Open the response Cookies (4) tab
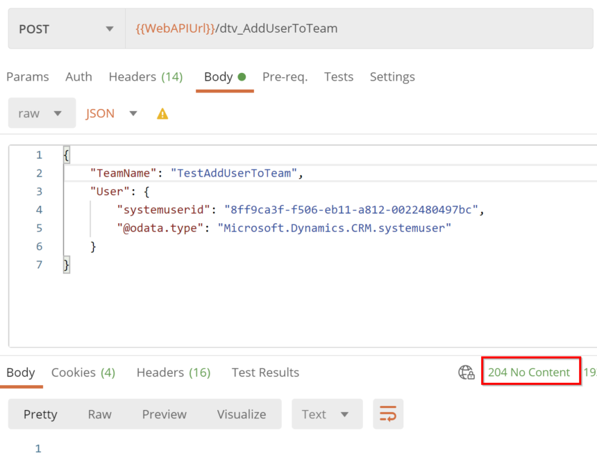This screenshot has width=597, height=467. coord(83,372)
